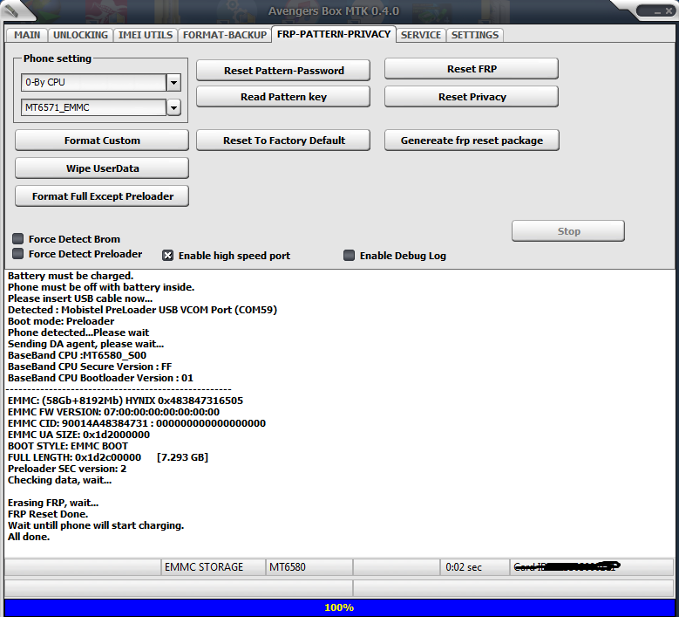Image resolution: width=679 pixels, height=617 pixels.
Task: Click the Wipe UserData button
Action: tap(102, 168)
